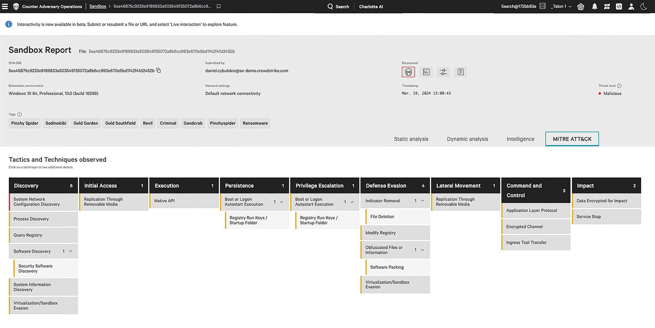The height and width of the screenshot is (328, 655).
Task: Toggle dark mode moon icon
Action: click(644, 6)
